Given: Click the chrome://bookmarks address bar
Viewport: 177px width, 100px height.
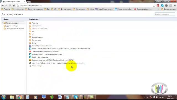Looking at the screenshot, I should [x=85, y=6].
